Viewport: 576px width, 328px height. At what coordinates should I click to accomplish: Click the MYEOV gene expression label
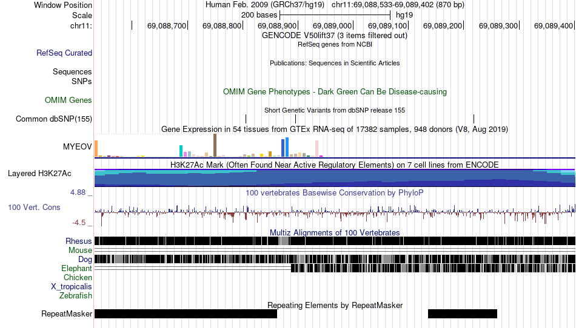click(77, 146)
